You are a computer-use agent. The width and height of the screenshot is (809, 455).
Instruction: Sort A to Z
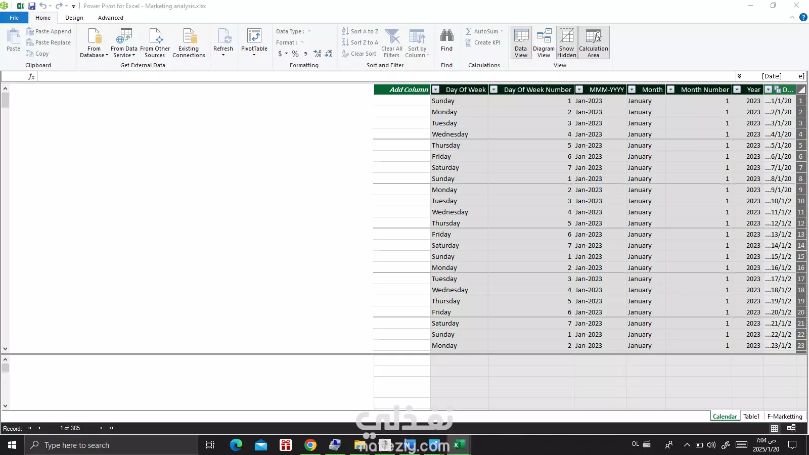(x=360, y=31)
